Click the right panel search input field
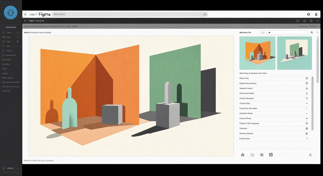 click(287, 33)
